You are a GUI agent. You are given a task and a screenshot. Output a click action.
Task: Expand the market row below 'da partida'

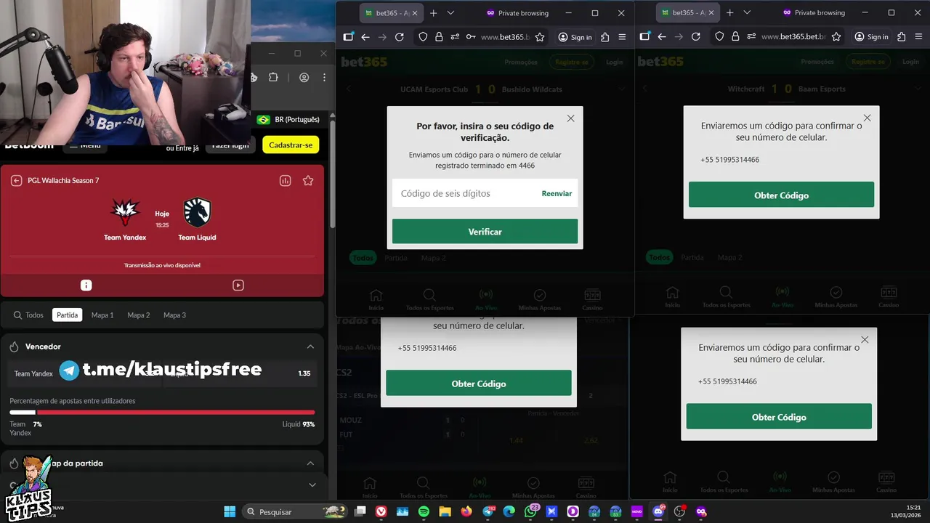pos(312,485)
